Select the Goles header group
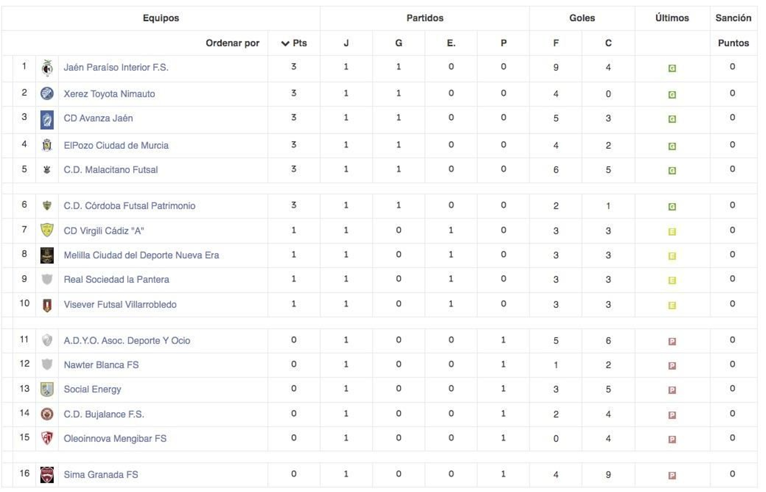 (x=582, y=18)
